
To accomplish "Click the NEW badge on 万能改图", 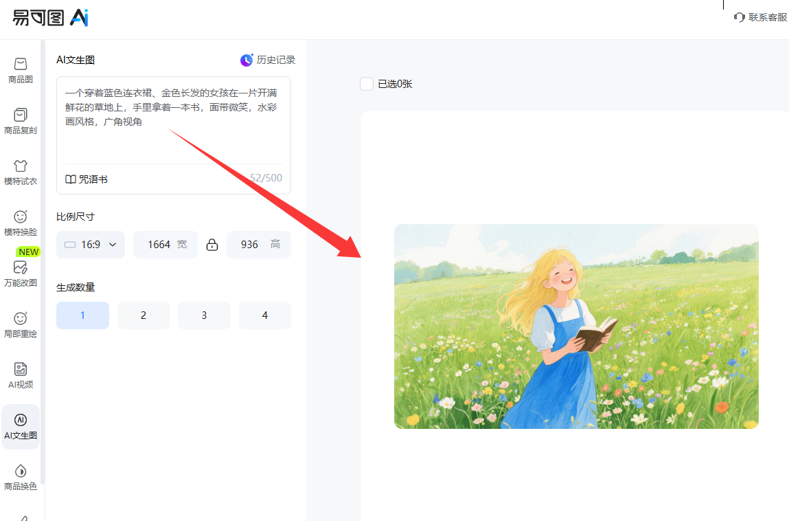I will click(29, 252).
